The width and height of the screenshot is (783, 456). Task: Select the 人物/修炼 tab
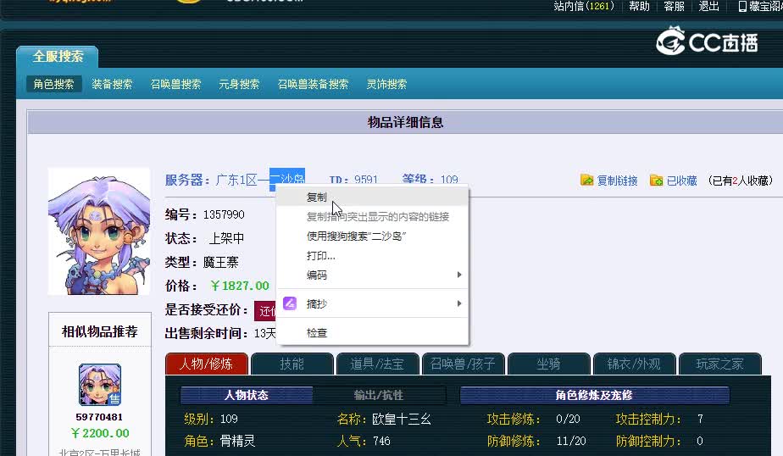[206, 364]
